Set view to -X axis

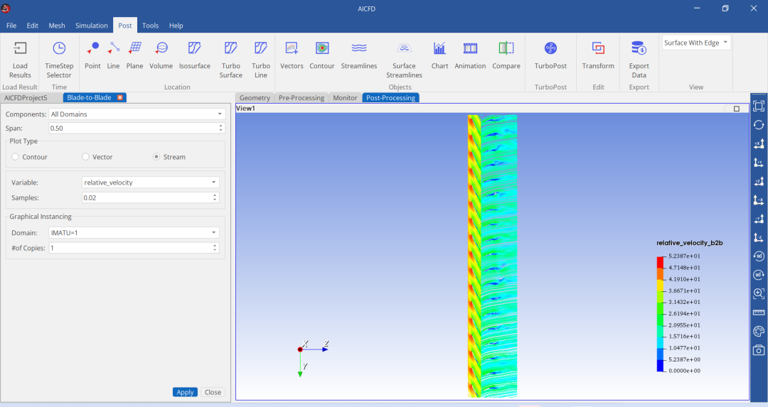coord(759,200)
